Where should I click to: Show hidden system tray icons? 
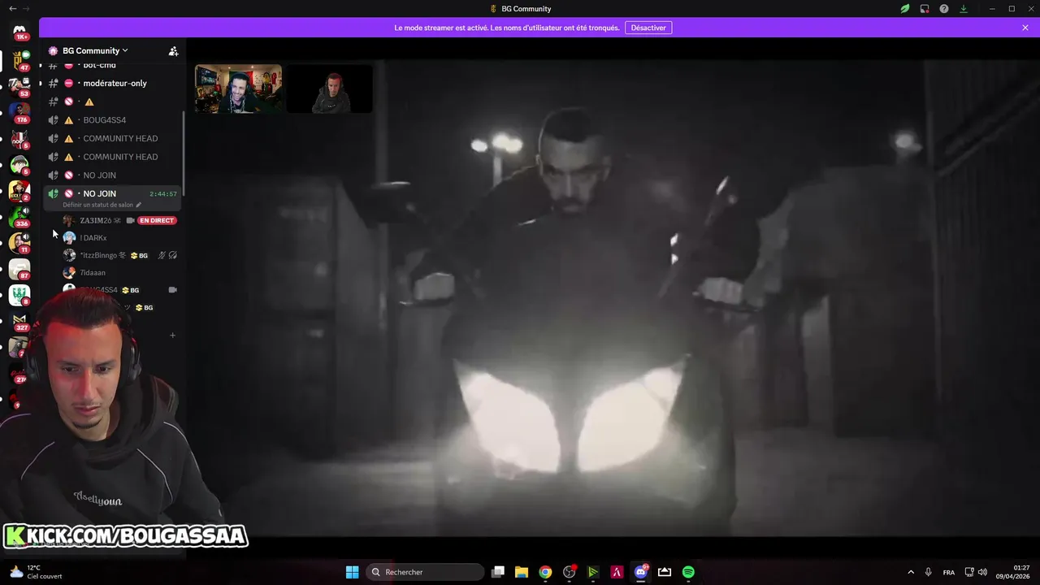910,572
